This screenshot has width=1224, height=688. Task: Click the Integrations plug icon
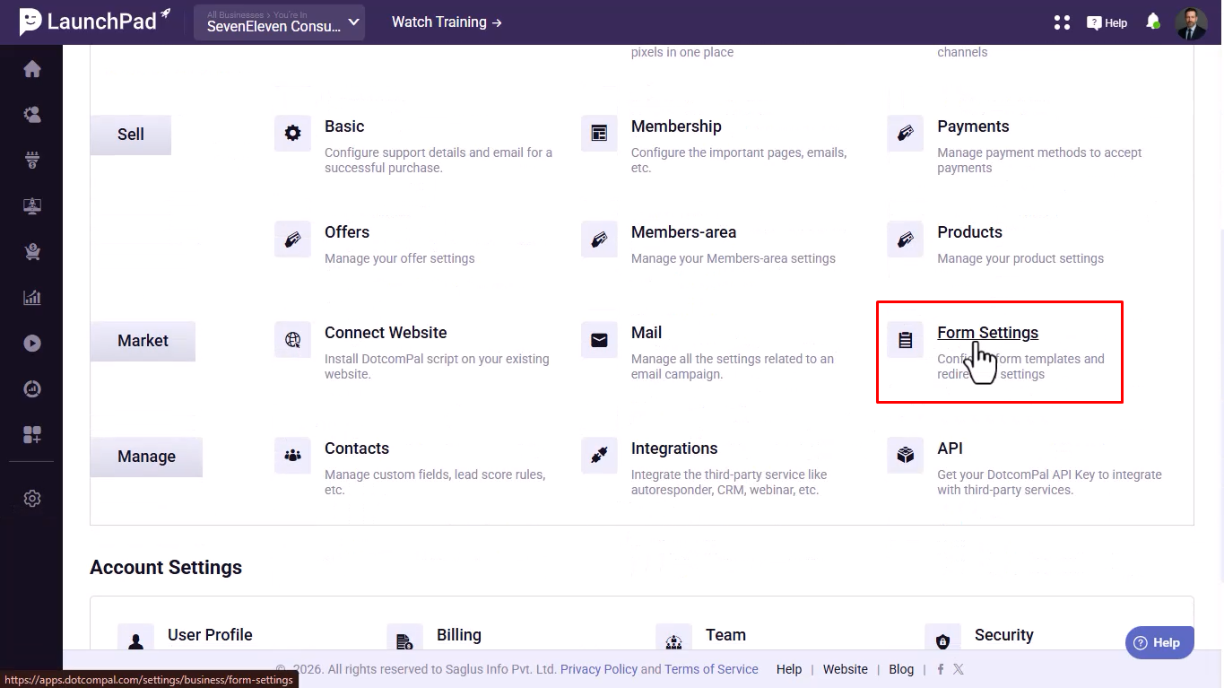pyautogui.click(x=599, y=456)
